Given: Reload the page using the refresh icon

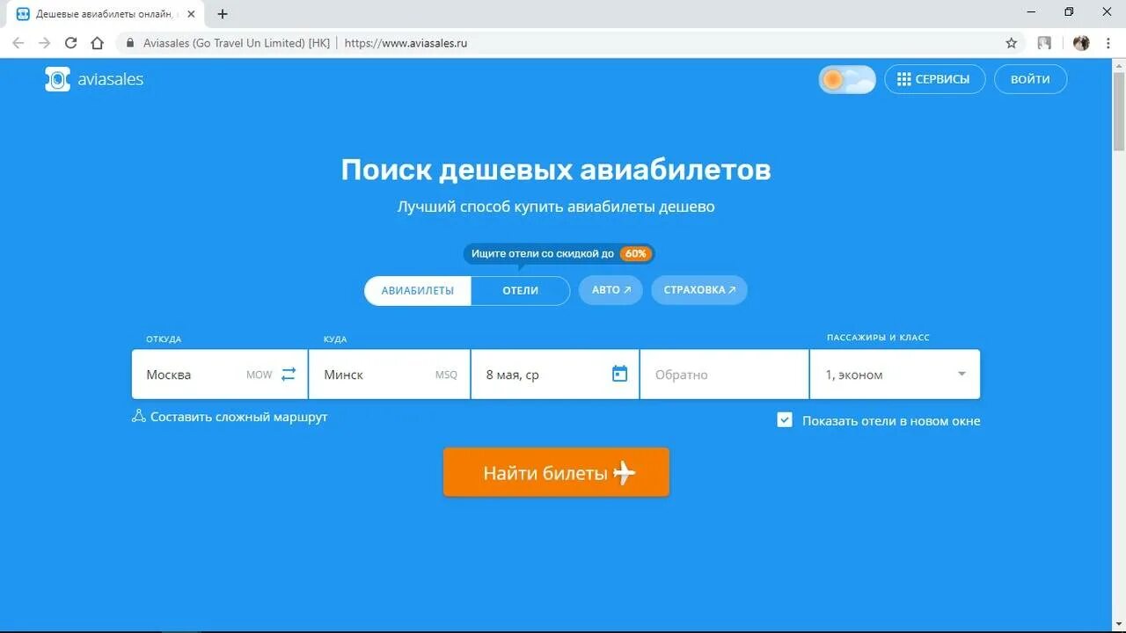Looking at the screenshot, I should coord(70,42).
